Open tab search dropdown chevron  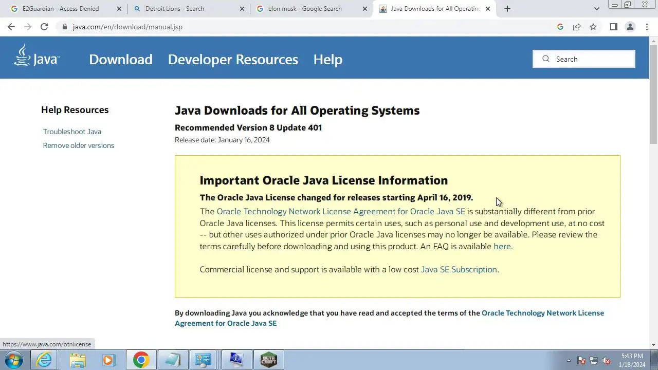[596, 9]
